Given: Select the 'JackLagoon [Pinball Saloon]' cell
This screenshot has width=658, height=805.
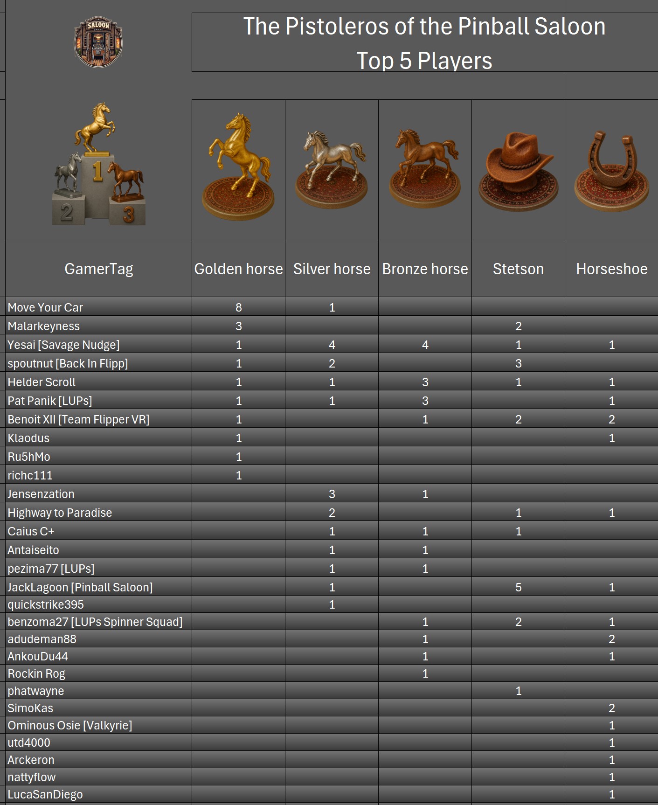Looking at the screenshot, I should pos(80,587).
